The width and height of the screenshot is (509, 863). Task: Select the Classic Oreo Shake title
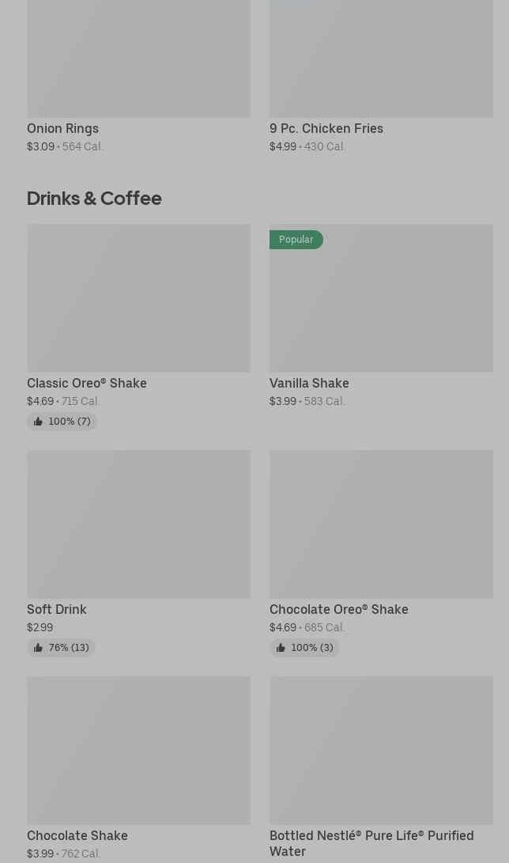click(86, 383)
